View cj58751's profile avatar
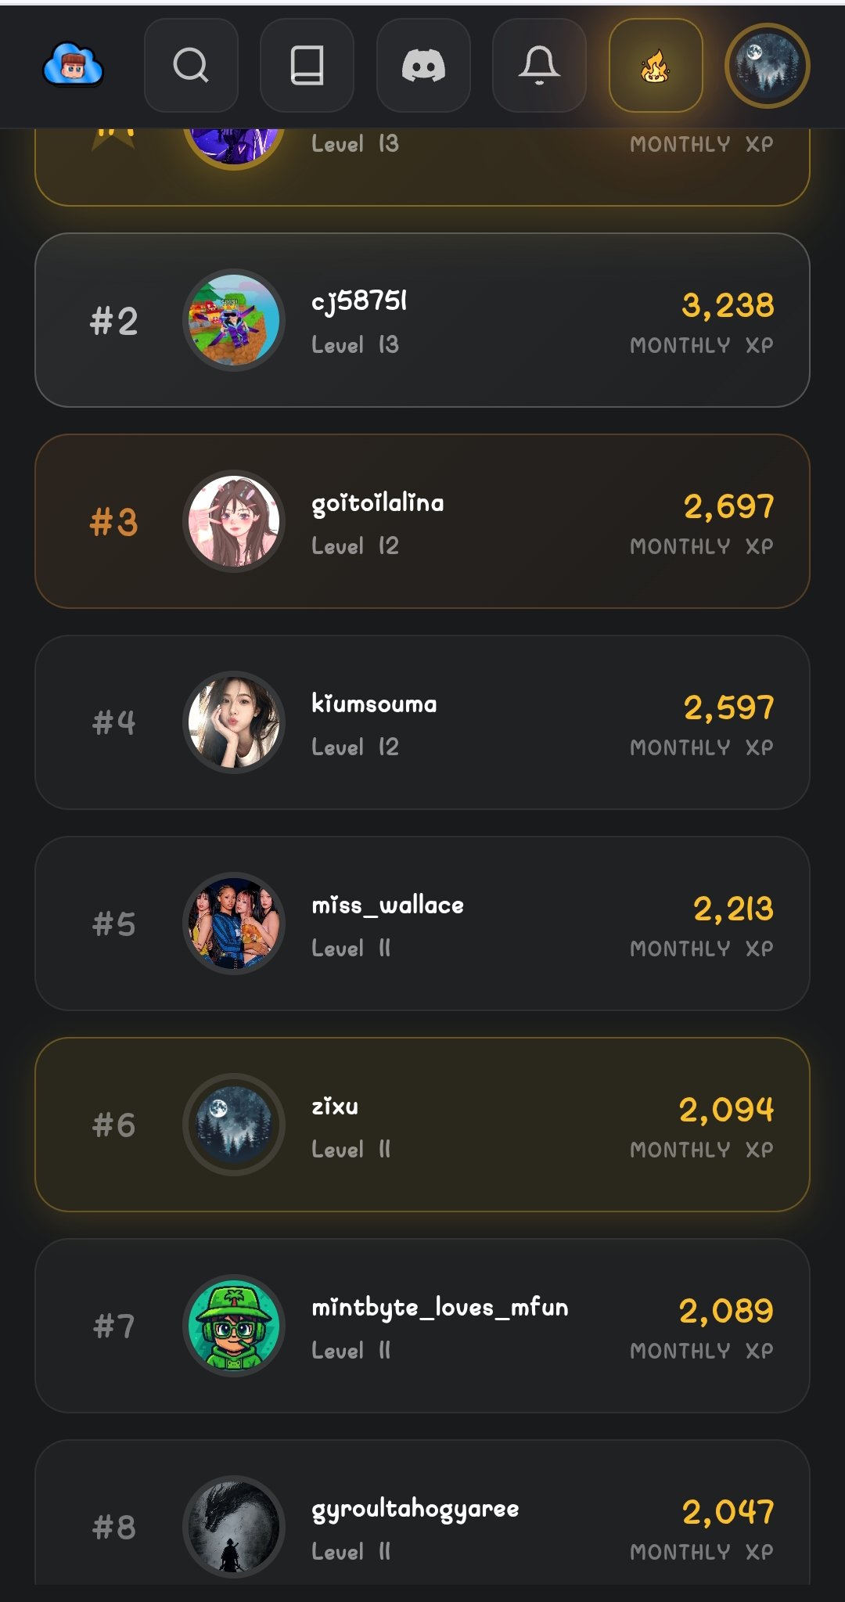 tap(234, 320)
